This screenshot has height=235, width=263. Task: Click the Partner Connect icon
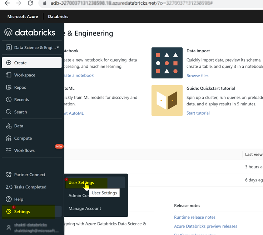(x=9, y=174)
